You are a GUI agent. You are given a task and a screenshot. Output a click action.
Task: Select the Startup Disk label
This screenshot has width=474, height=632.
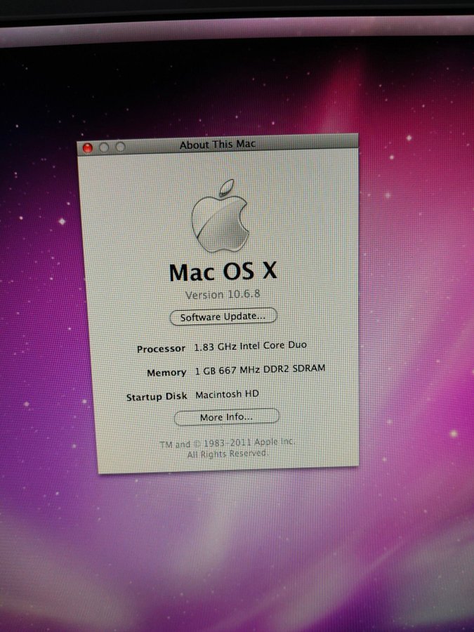157,397
